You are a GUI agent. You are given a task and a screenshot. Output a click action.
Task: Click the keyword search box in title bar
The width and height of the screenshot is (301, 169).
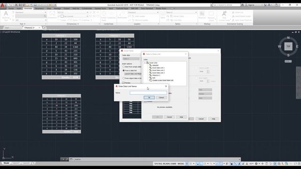[x=226, y=5]
